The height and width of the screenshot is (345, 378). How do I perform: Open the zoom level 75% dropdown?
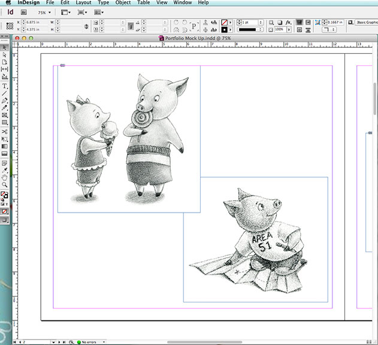point(45,12)
